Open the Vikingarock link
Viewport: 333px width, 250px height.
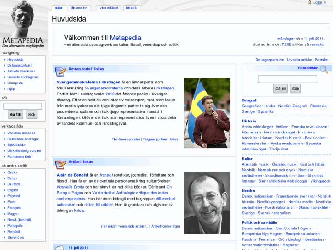(320, 181)
